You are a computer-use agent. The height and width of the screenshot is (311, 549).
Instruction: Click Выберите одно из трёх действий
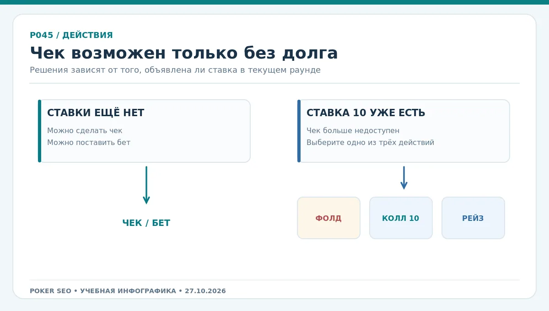[370, 143]
